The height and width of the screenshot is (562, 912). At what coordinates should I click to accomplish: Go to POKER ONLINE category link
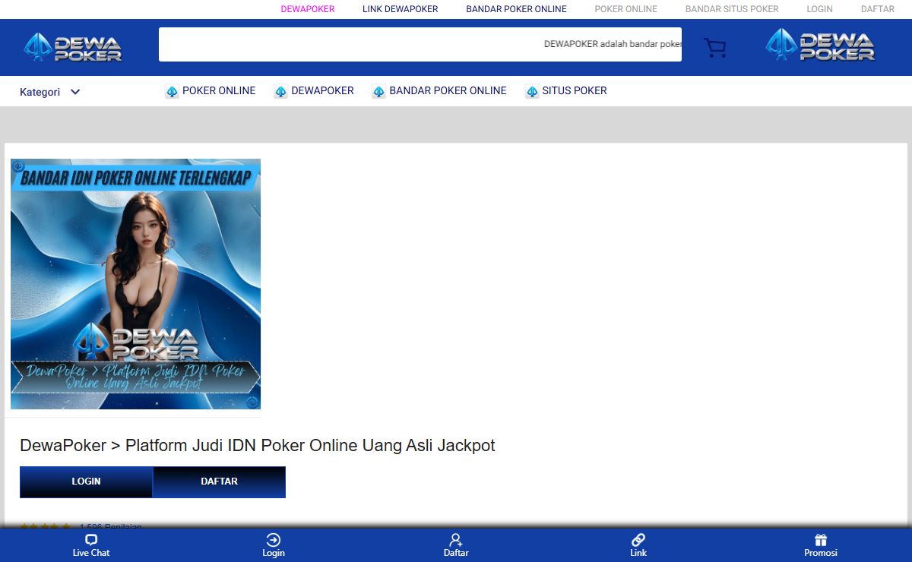(219, 90)
